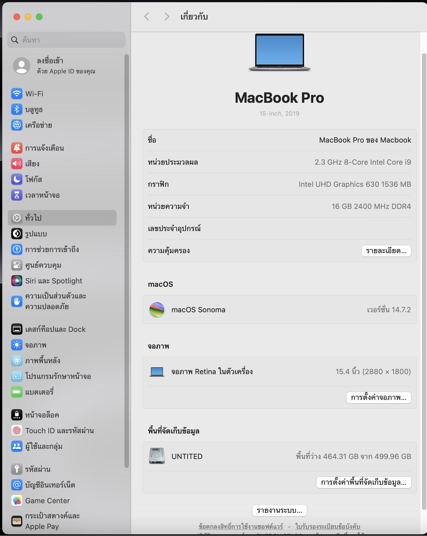
Task: Click the sidebar vertical scrollbar
Action: [127, 261]
